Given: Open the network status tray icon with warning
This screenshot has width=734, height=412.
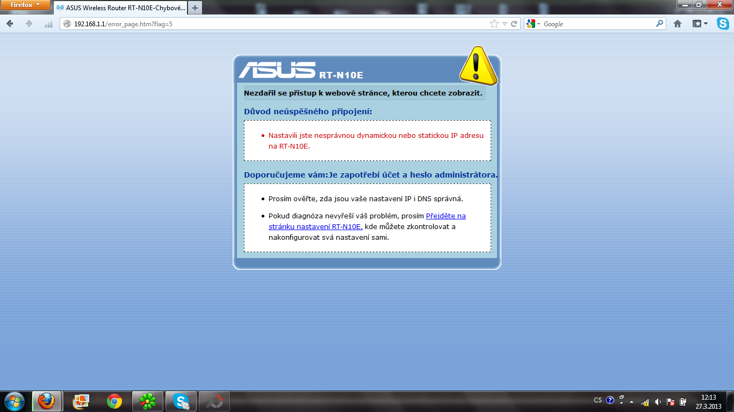Looking at the screenshot, I should click(x=645, y=401).
